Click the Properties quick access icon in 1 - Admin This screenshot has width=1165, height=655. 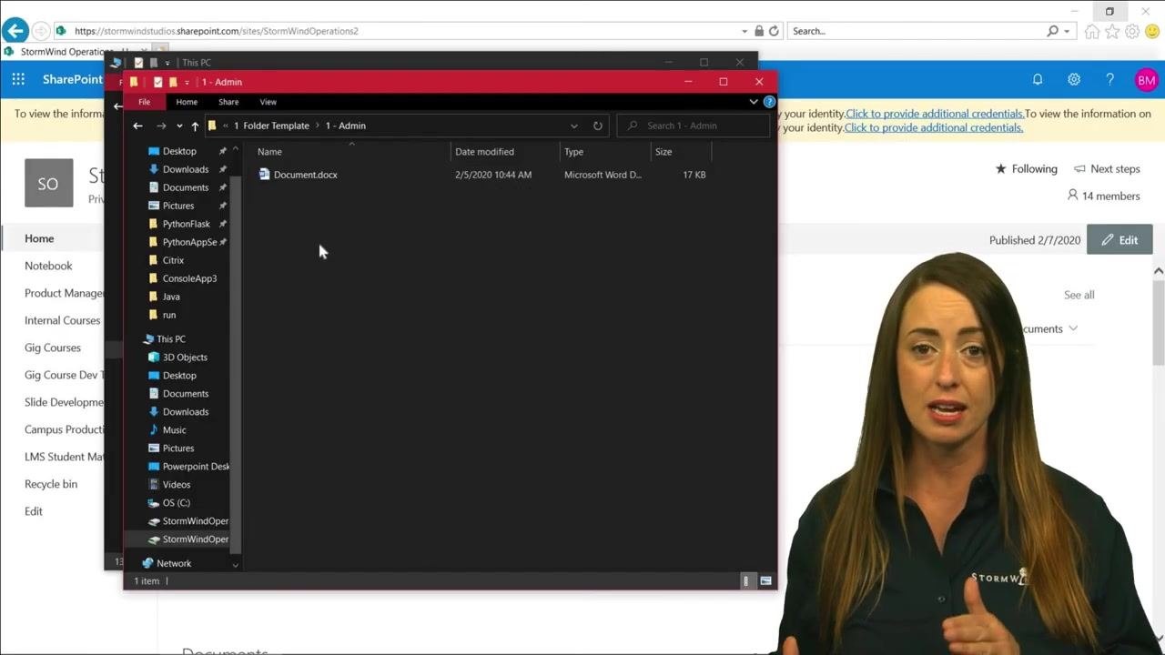coord(157,82)
